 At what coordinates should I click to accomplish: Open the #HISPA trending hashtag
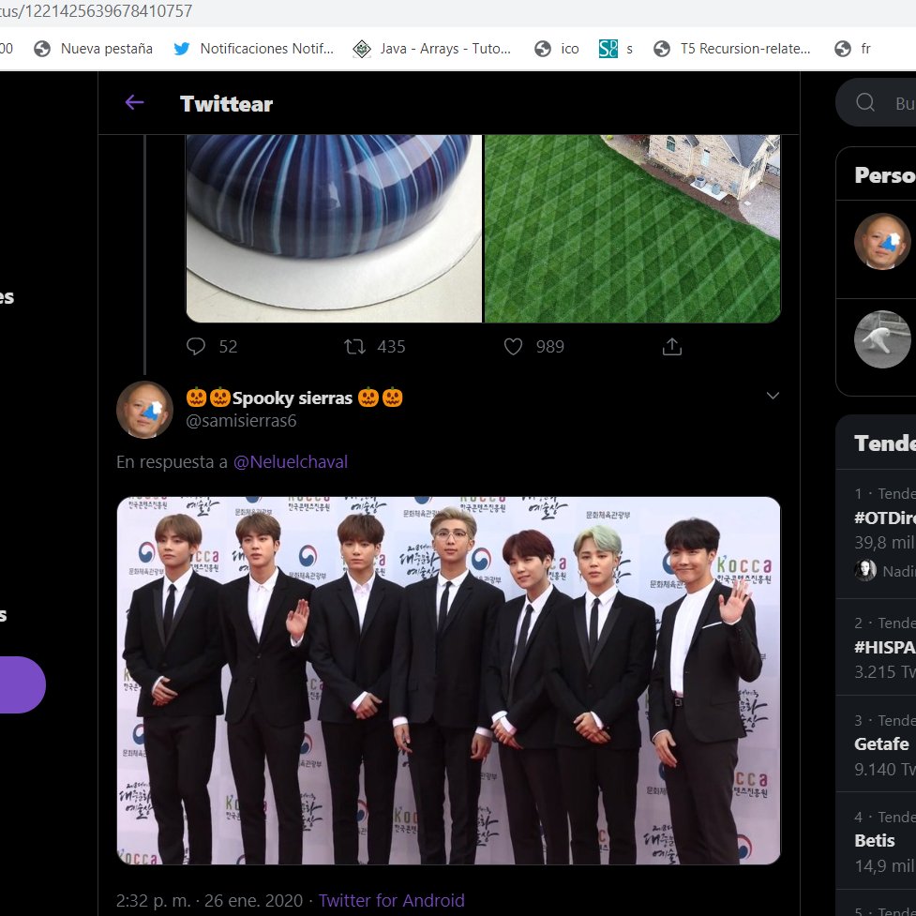884,647
